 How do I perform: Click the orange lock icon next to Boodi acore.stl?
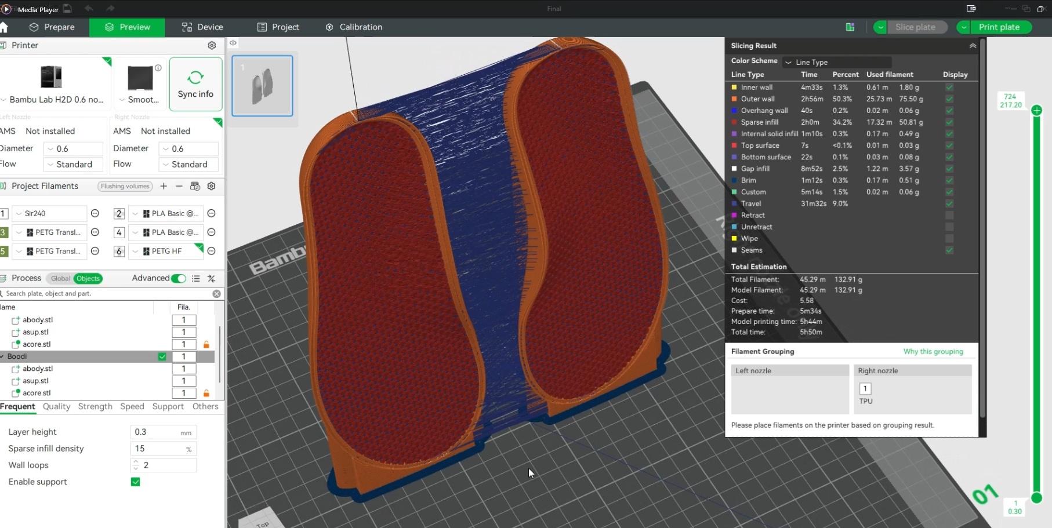click(x=206, y=393)
